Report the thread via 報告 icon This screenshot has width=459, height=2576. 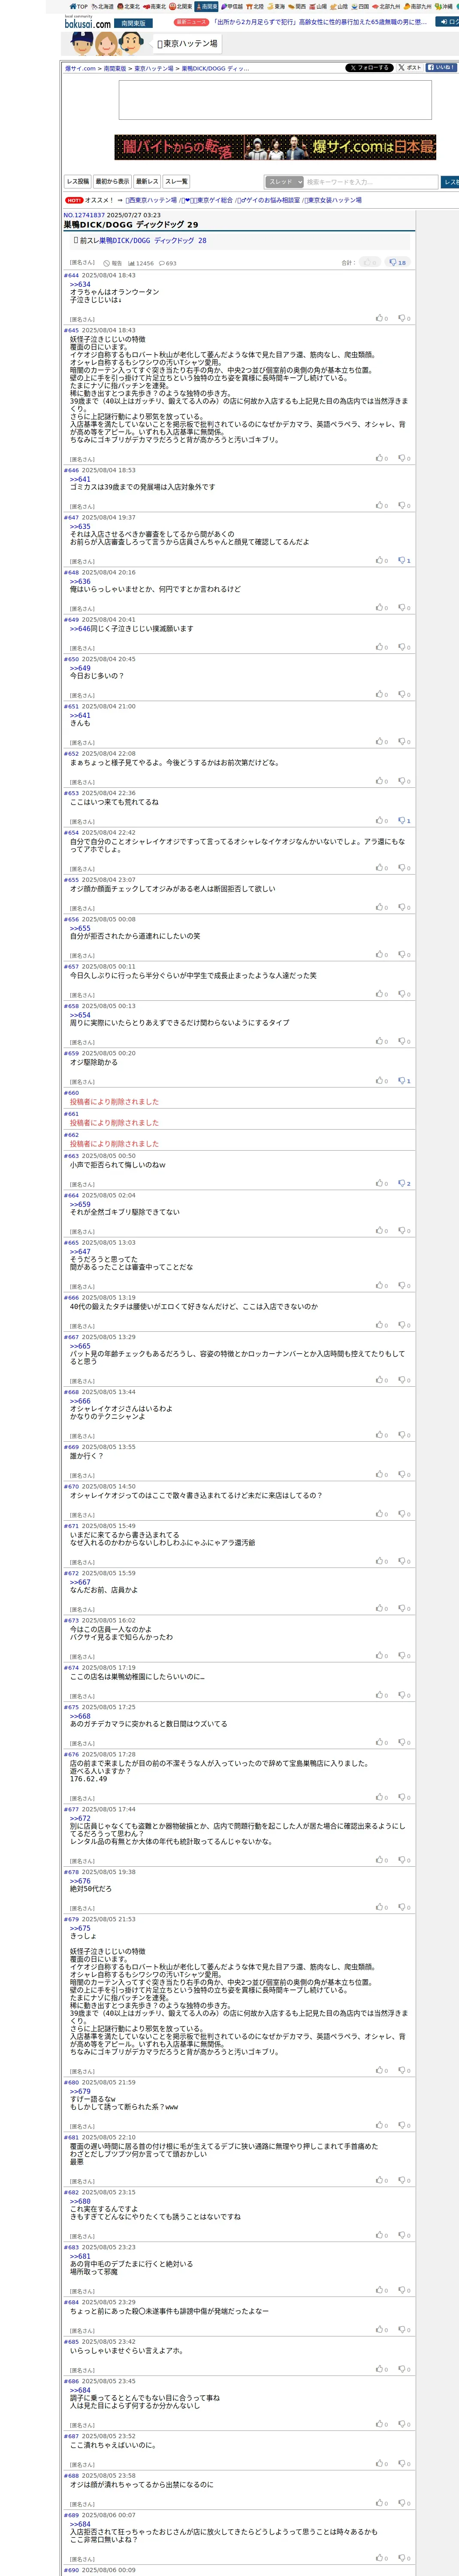point(113,264)
